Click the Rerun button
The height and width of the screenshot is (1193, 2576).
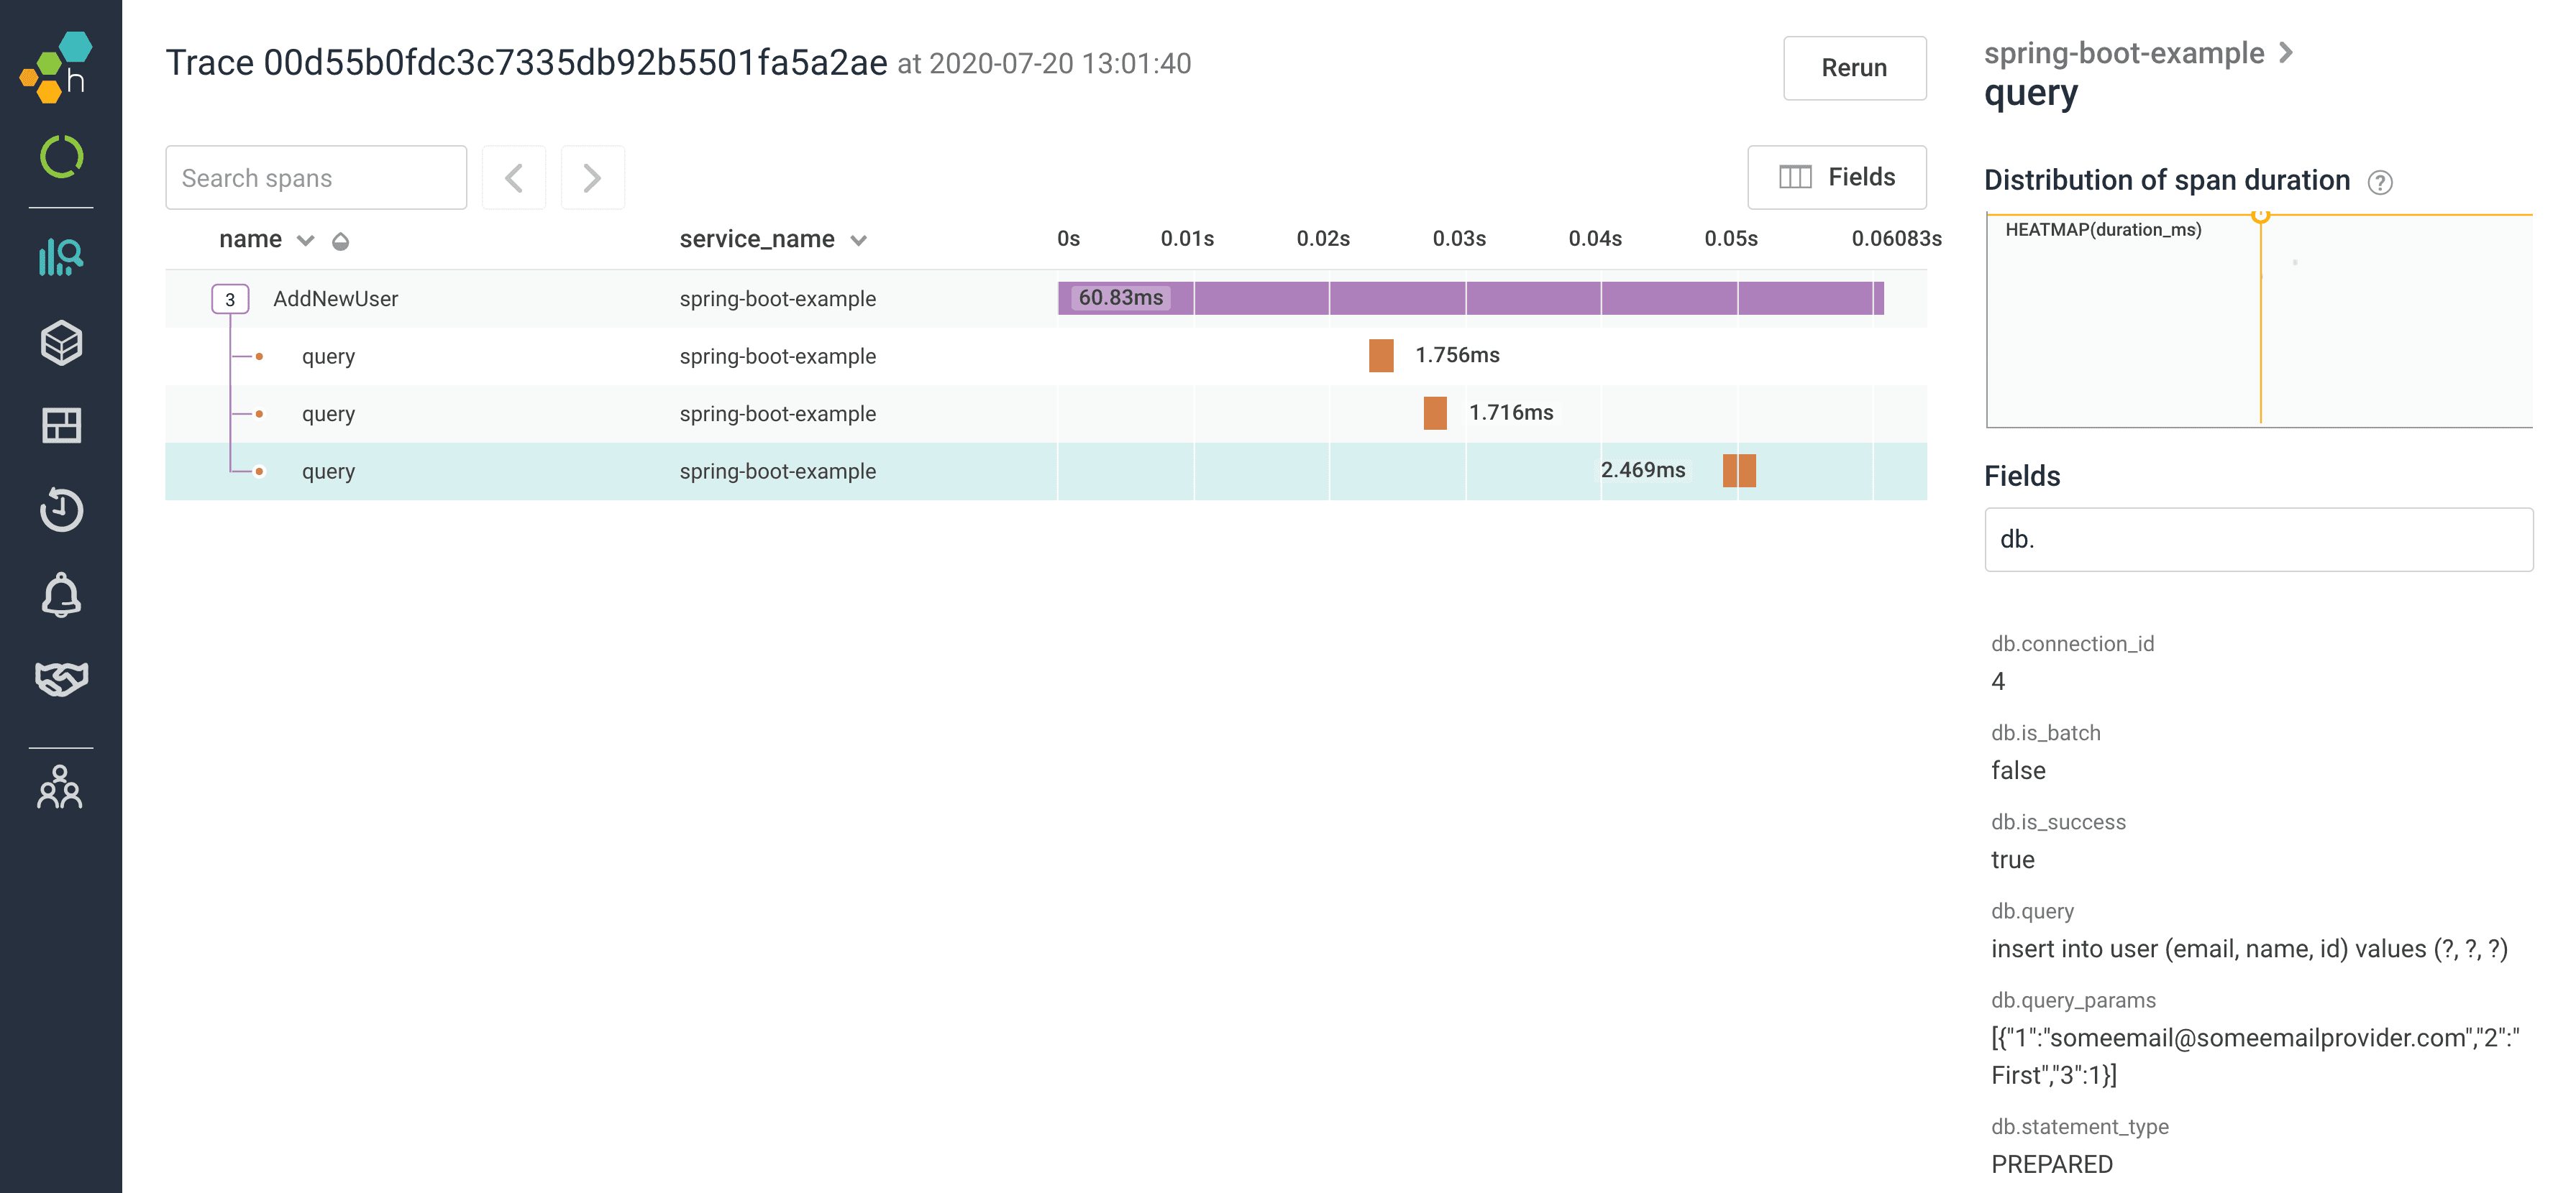coord(1853,68)
